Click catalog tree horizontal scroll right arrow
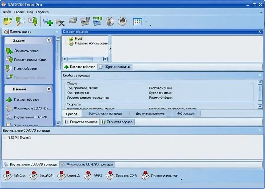 (105, 59)
